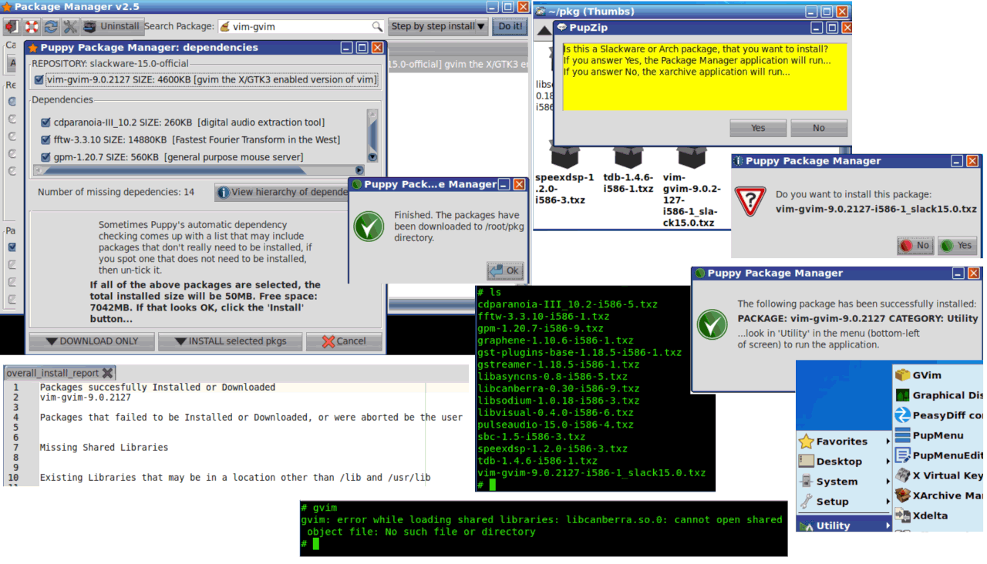Untick the cdparanoia-III_10.2 dependency checkbox
The width and height of the screenshot is (987, 564).
[x=46, y=123]
